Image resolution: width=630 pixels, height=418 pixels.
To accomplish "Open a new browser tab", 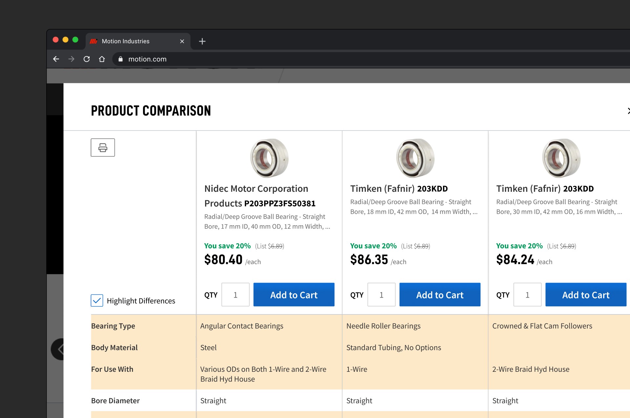I will [x=202, y=41].
